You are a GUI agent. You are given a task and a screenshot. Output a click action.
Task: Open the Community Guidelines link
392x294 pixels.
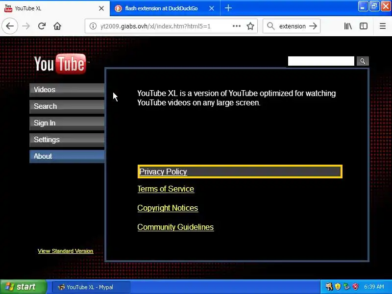coord(175,227)
